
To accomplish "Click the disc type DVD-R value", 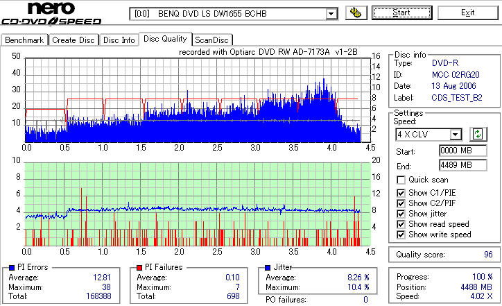I will click(445, 63).
